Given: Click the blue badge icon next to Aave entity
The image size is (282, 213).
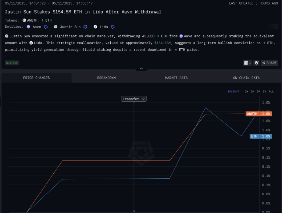Looking at the screenshot, I should [x=46, y=27].
